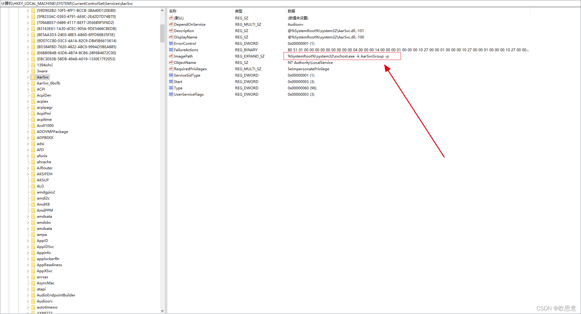Click the Appinfo folder icon
Viewport: 581px width, 314px height.
click(33, 253)
